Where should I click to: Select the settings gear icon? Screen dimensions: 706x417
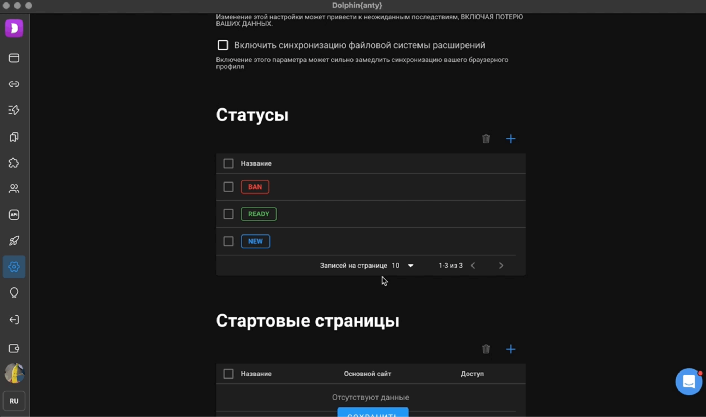pyautogui.click(x=14, y=267)
